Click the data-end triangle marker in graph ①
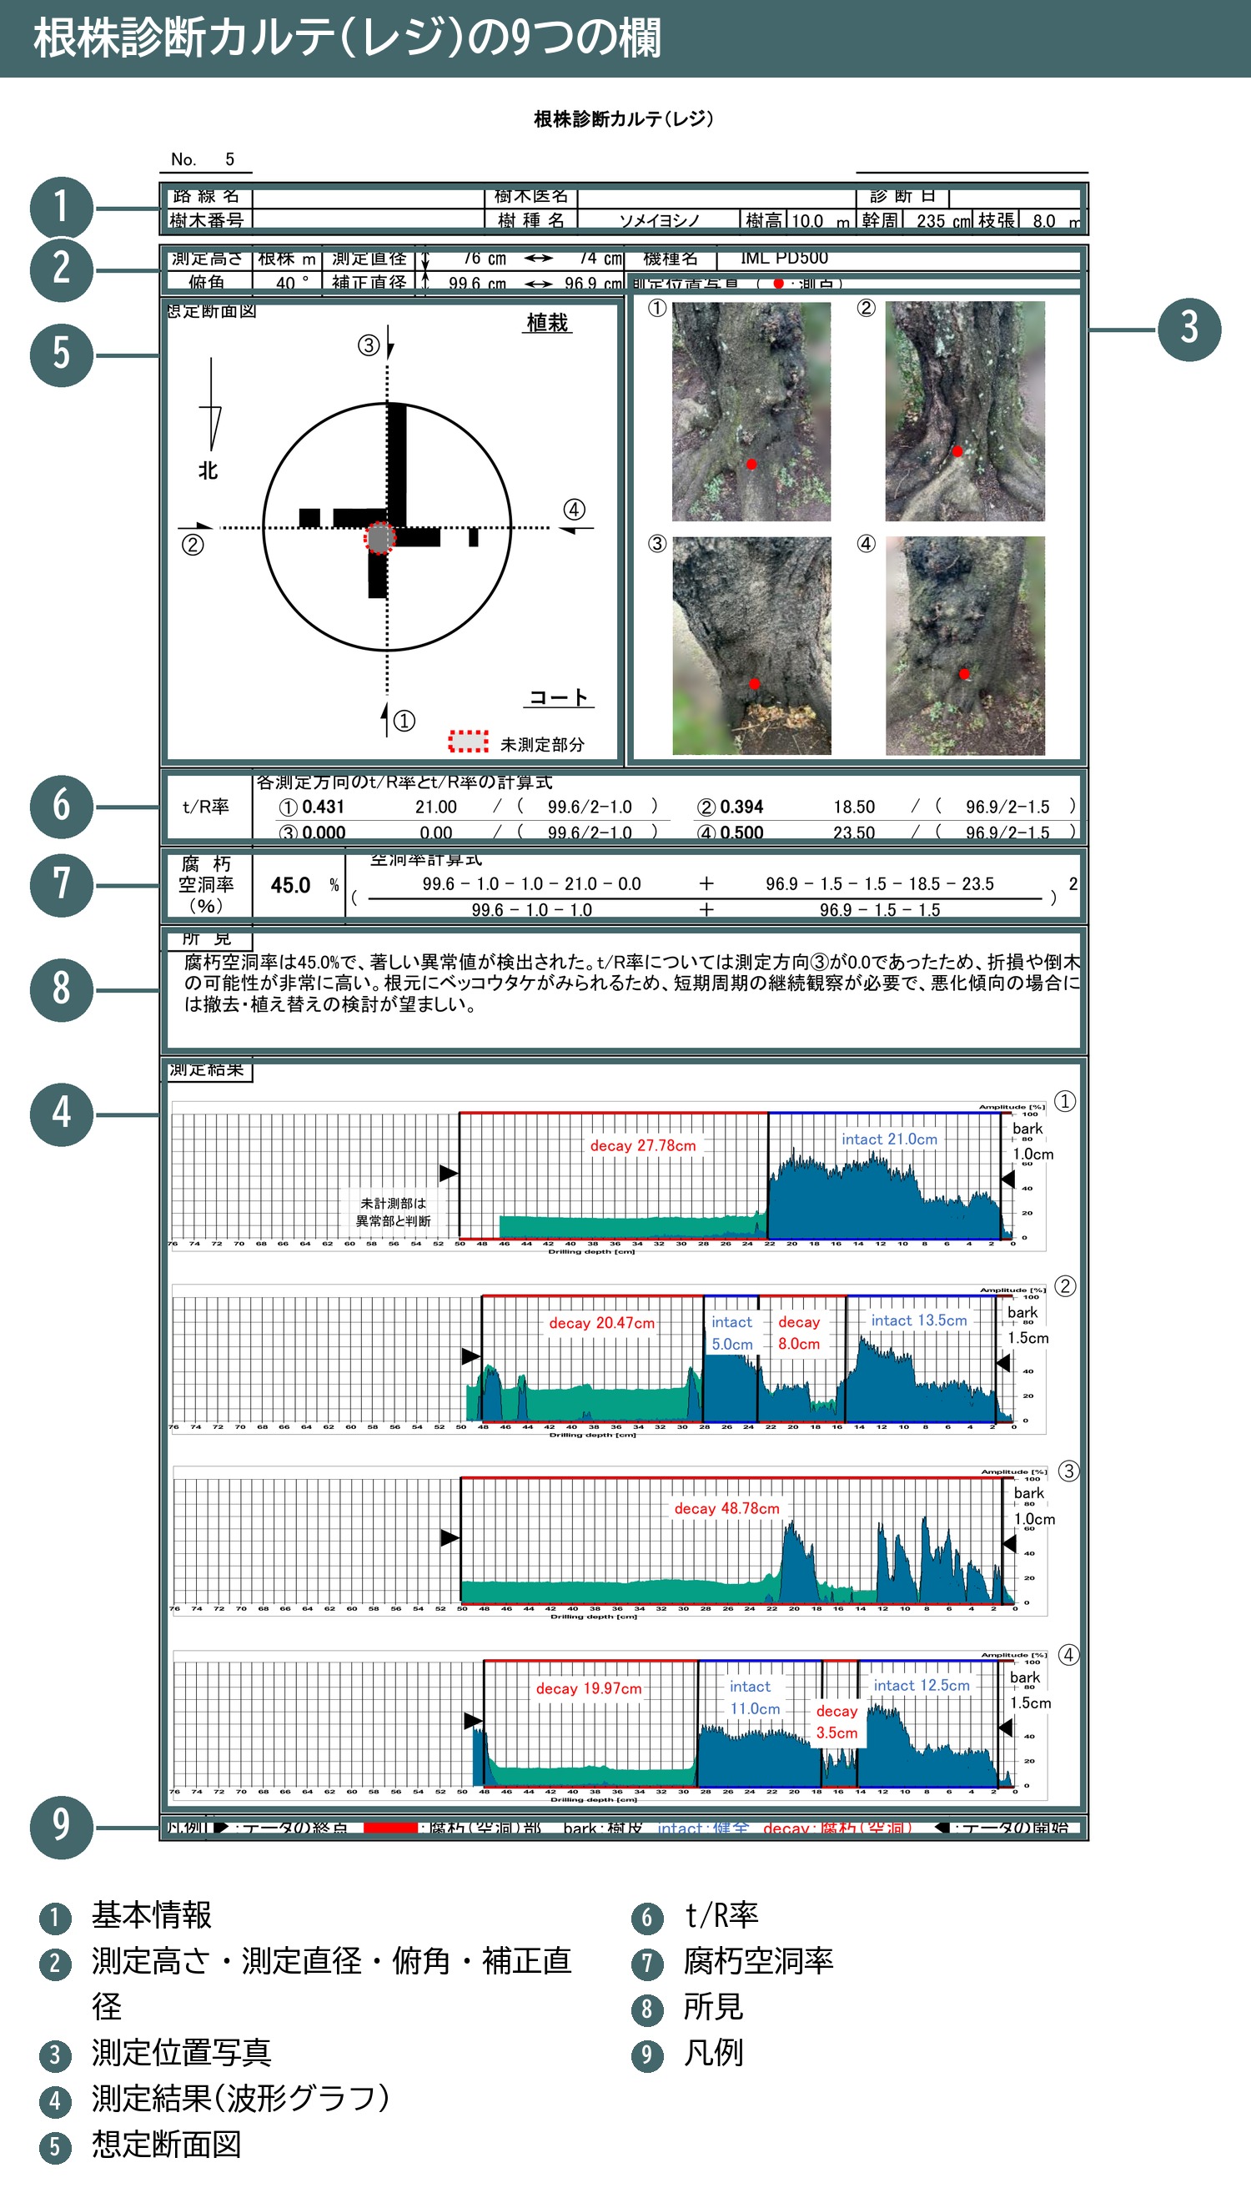This screenshot has height=2208, width=1251. click(449, 1173)
